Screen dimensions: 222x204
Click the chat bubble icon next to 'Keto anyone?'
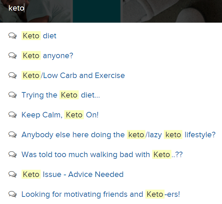(x=12, y=55)
